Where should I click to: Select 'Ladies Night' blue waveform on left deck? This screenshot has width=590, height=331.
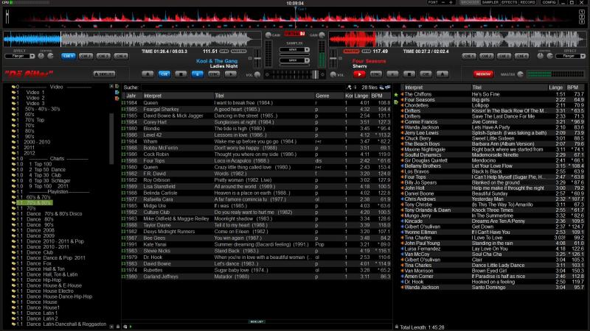32,39
